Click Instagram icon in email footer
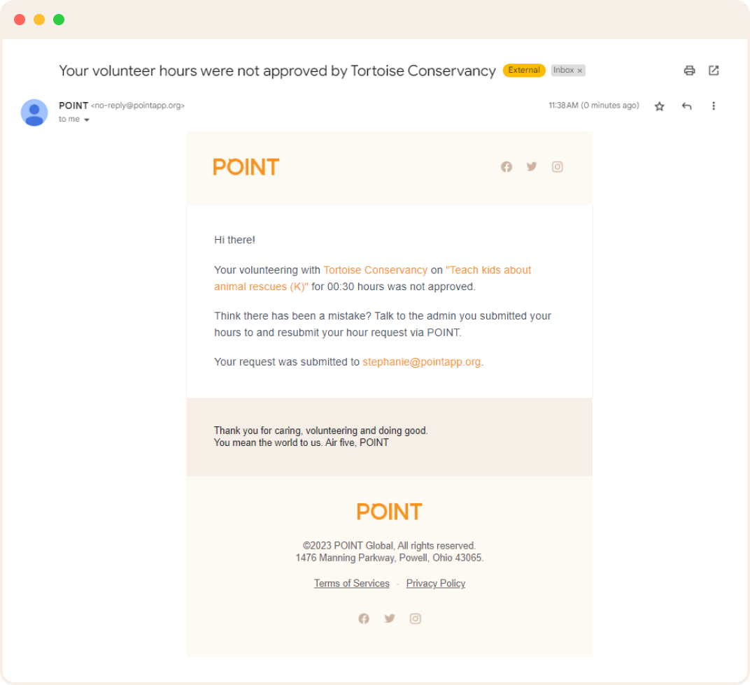 pos(415,619)
